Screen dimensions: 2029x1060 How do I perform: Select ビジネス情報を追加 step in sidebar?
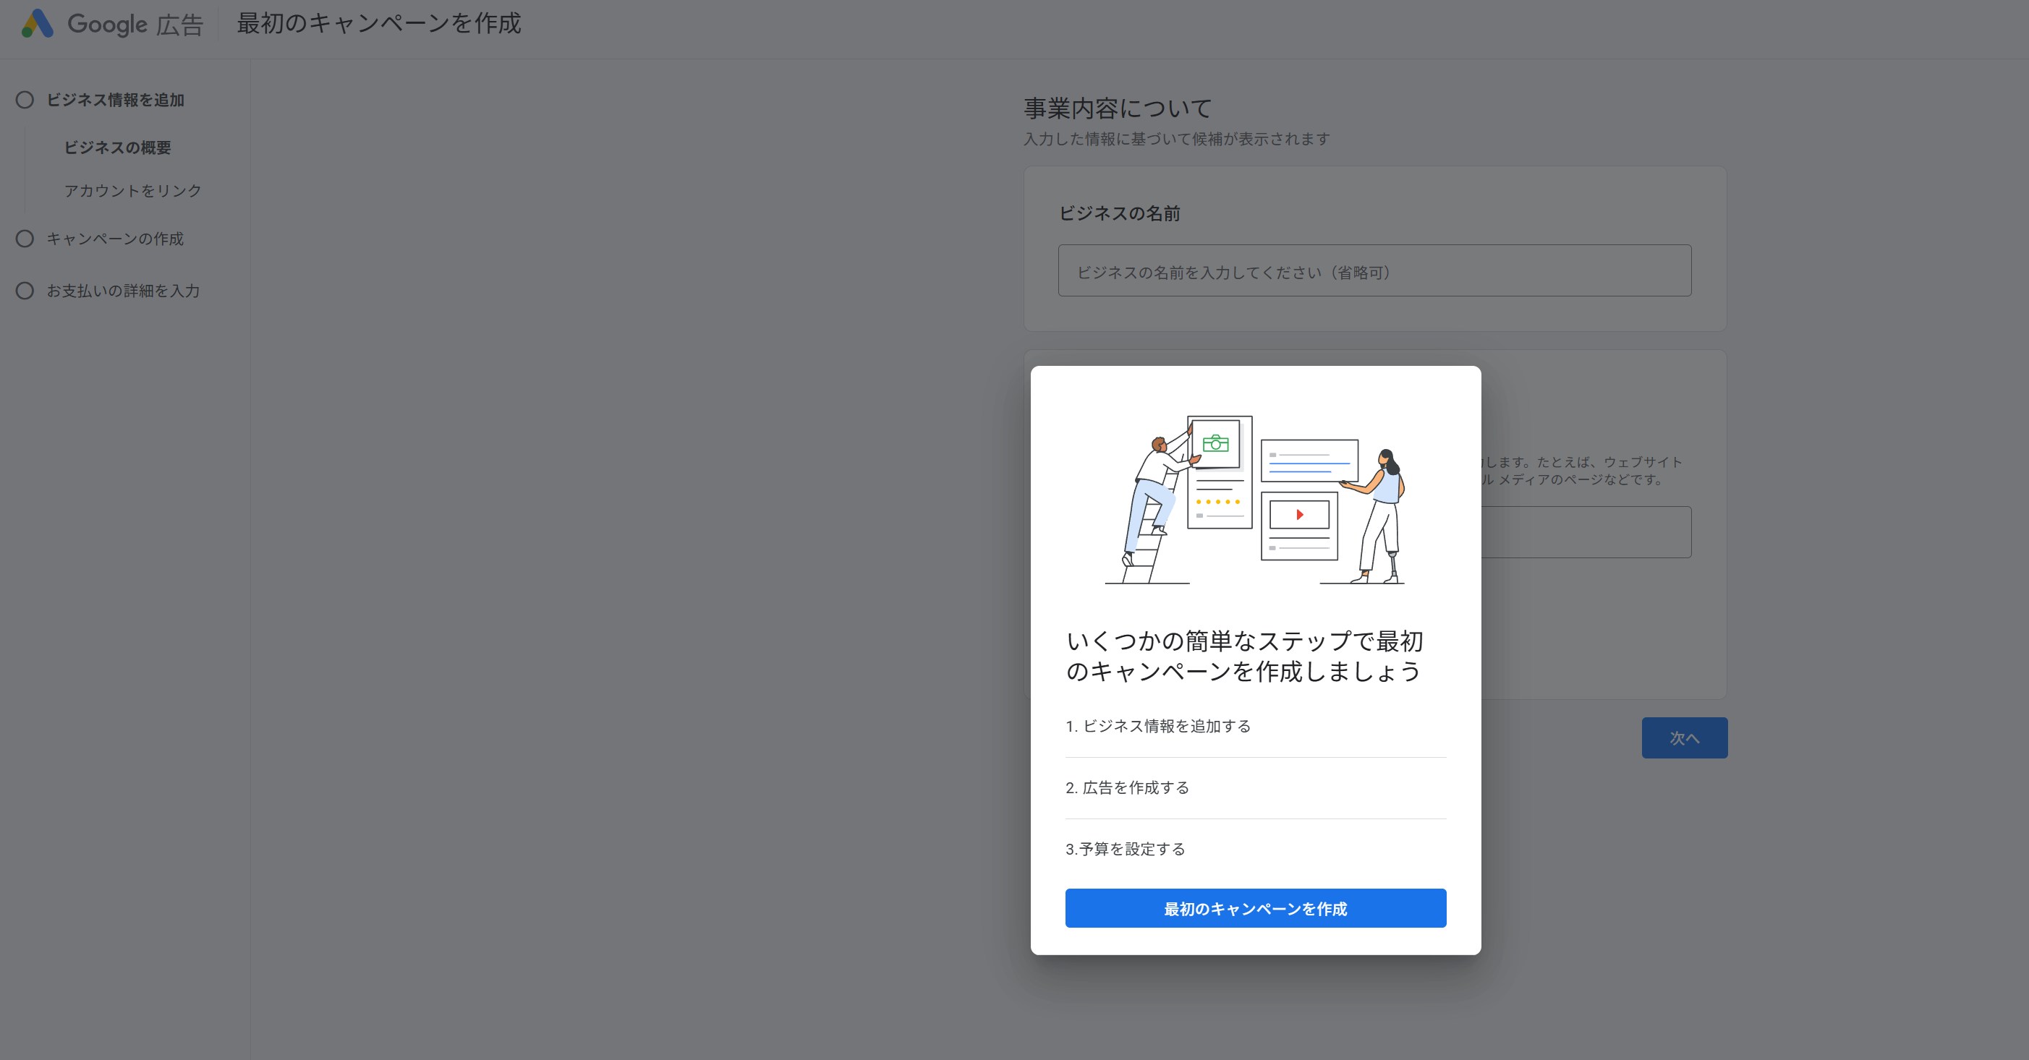(x=115, y=100)
